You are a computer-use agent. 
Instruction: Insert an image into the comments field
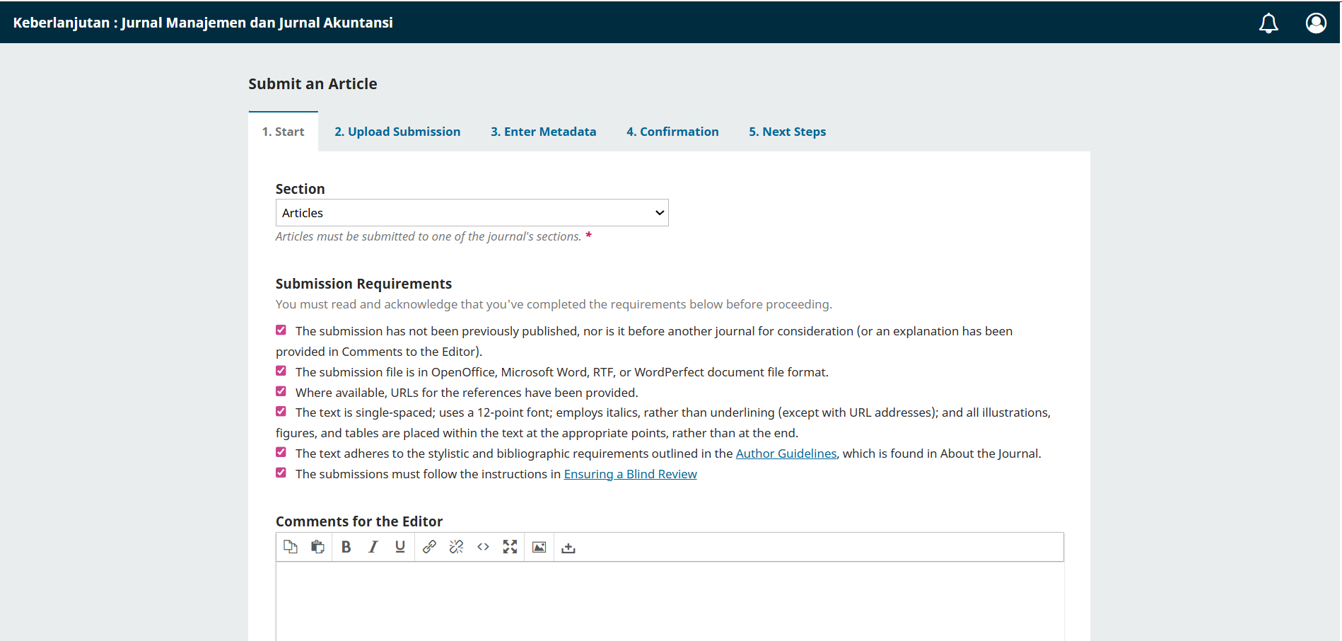538,546
